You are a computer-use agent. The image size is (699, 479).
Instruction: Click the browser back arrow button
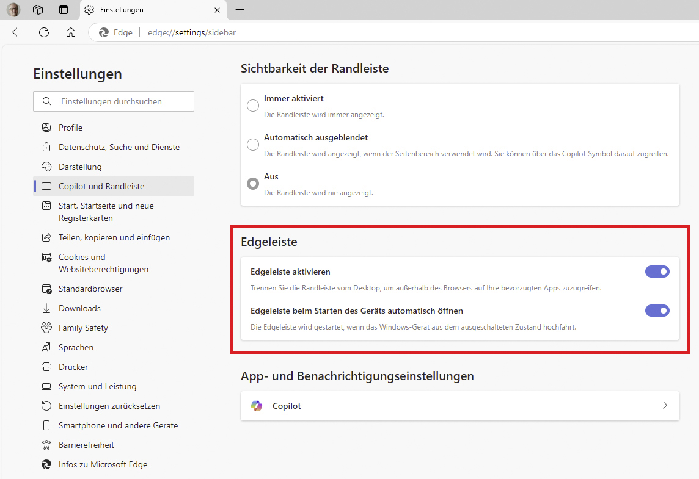tap(17, 32)
